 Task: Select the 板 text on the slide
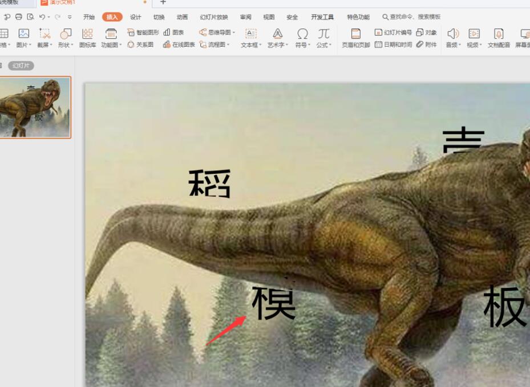504,306
